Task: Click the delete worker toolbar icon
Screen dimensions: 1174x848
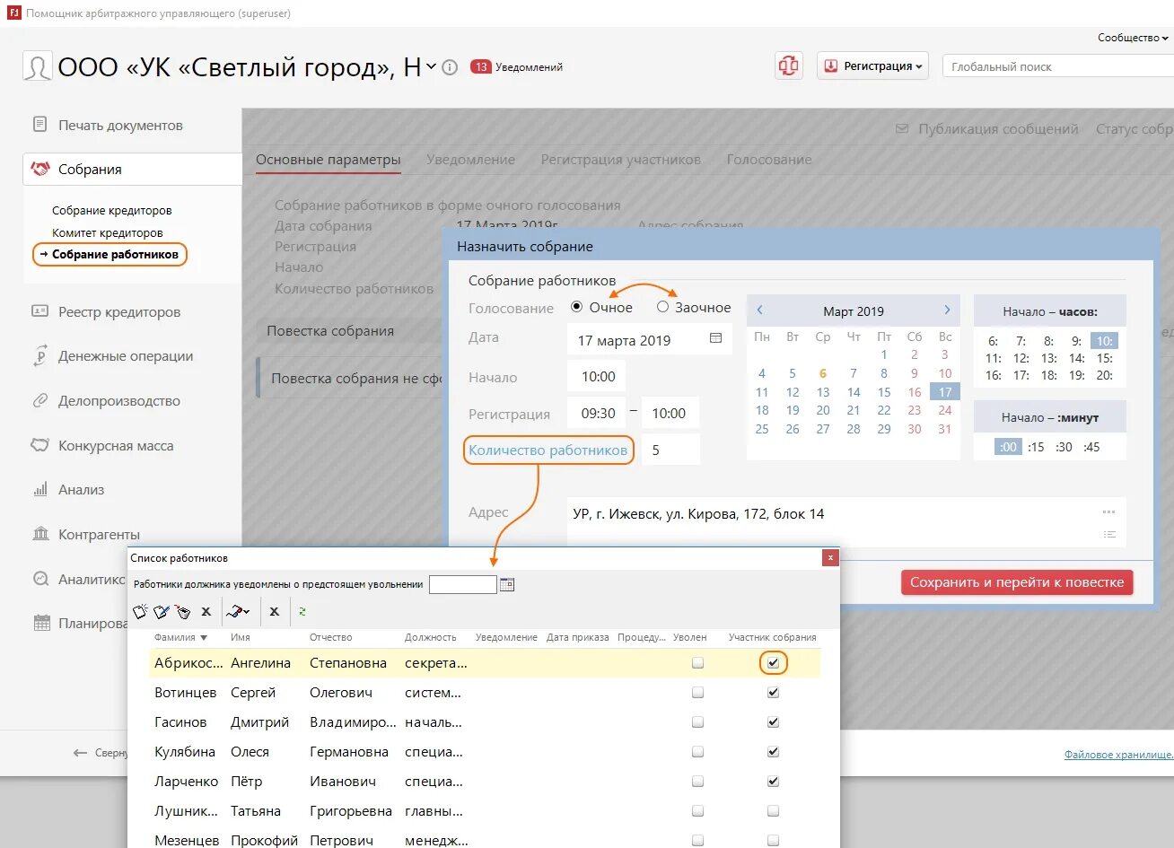Action: (183, 611)
